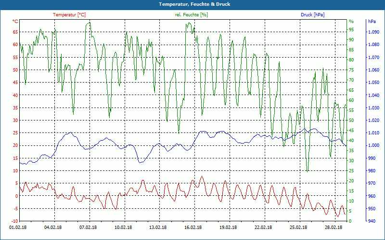Click date label '10.02.18' on the x-axis
This screenshot has height=240, width=385.
click(x=123, y=228)
